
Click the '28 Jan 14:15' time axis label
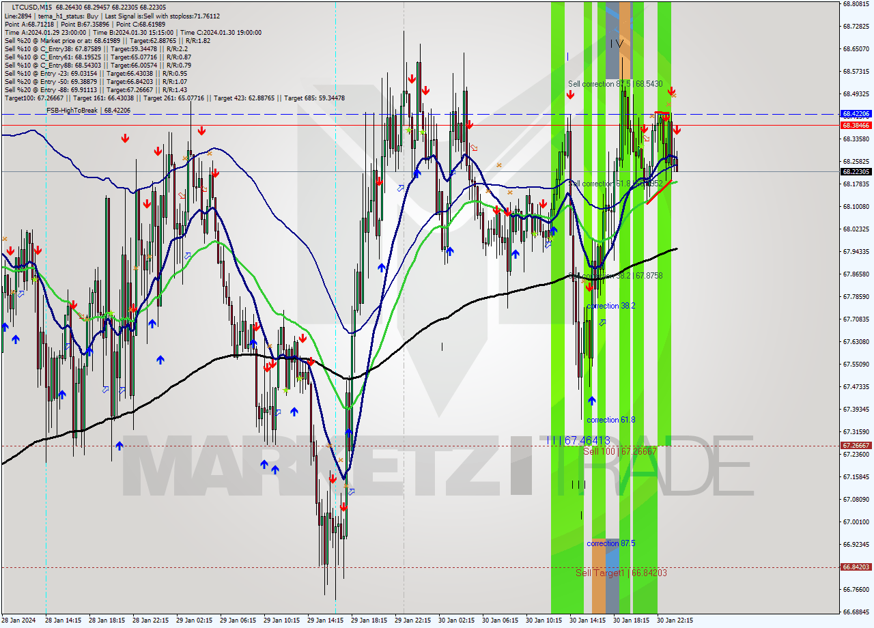point(64,620)
